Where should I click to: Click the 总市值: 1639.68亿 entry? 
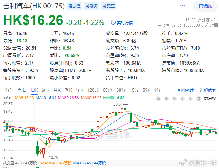(181, 63)
